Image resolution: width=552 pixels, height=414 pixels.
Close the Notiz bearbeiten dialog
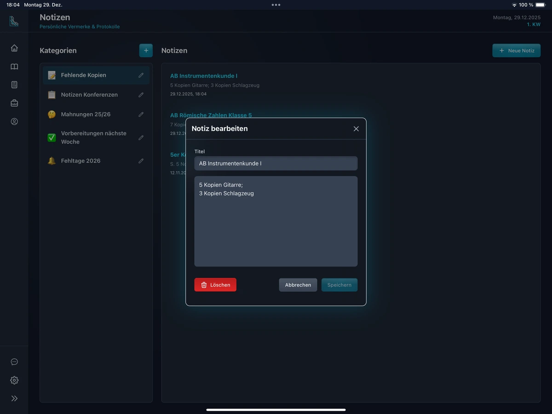click(356, 129)
